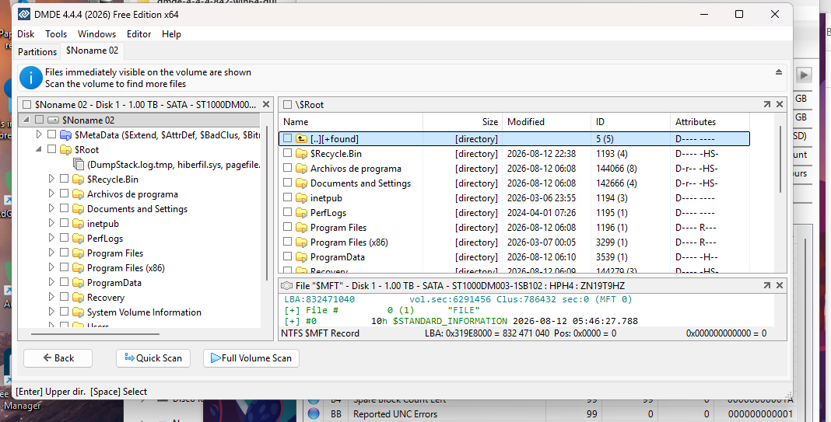Click the file list vertical scrollbar
Viewport: 831px width, 422px height.
[x=780, y=159]
